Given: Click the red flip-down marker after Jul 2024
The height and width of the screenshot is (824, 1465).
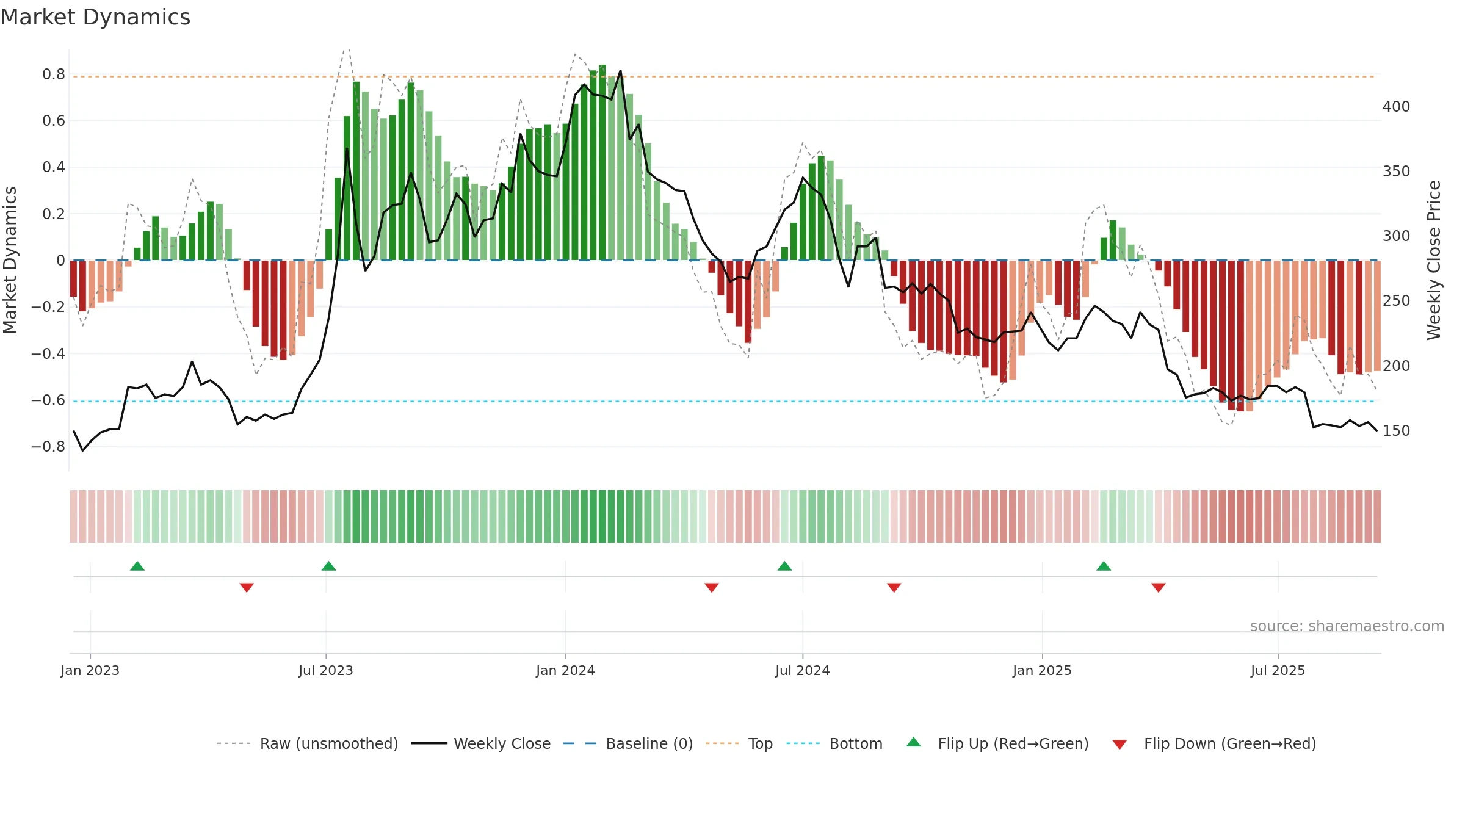Looking at the screenshot, I should pos(894,588).
